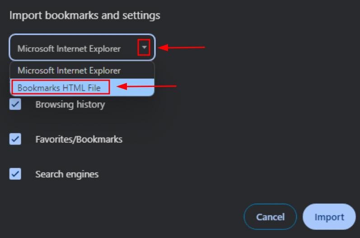360x238 pixels.
Task: Uncheck the Search engines checkbox
Action: point(15,174)
